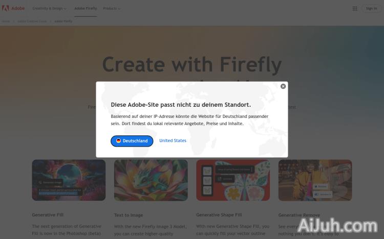
Task: Go to Home breadcrumb link
Action: tap(6, 21)
